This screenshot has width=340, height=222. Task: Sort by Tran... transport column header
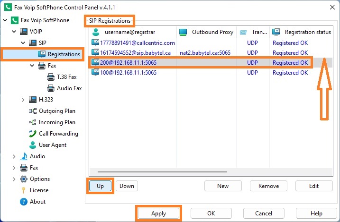coord(253,32)
